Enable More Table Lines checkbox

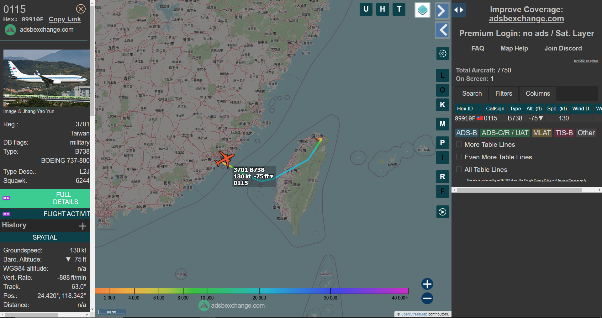[459, 144]
